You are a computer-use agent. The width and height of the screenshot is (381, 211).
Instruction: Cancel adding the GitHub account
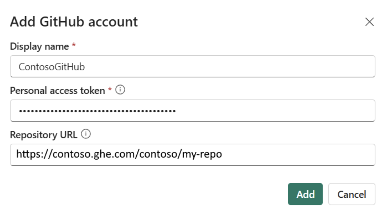(351, 194)
